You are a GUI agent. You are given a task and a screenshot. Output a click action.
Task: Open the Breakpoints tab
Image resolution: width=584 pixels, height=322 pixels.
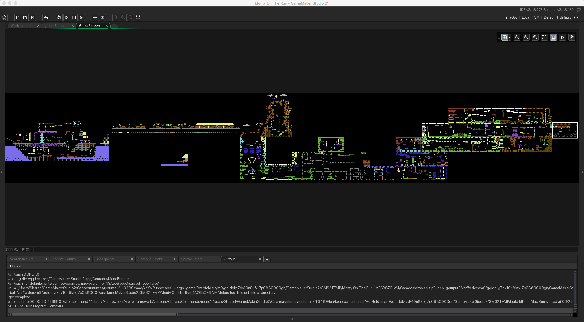click(x=105, y=259)
